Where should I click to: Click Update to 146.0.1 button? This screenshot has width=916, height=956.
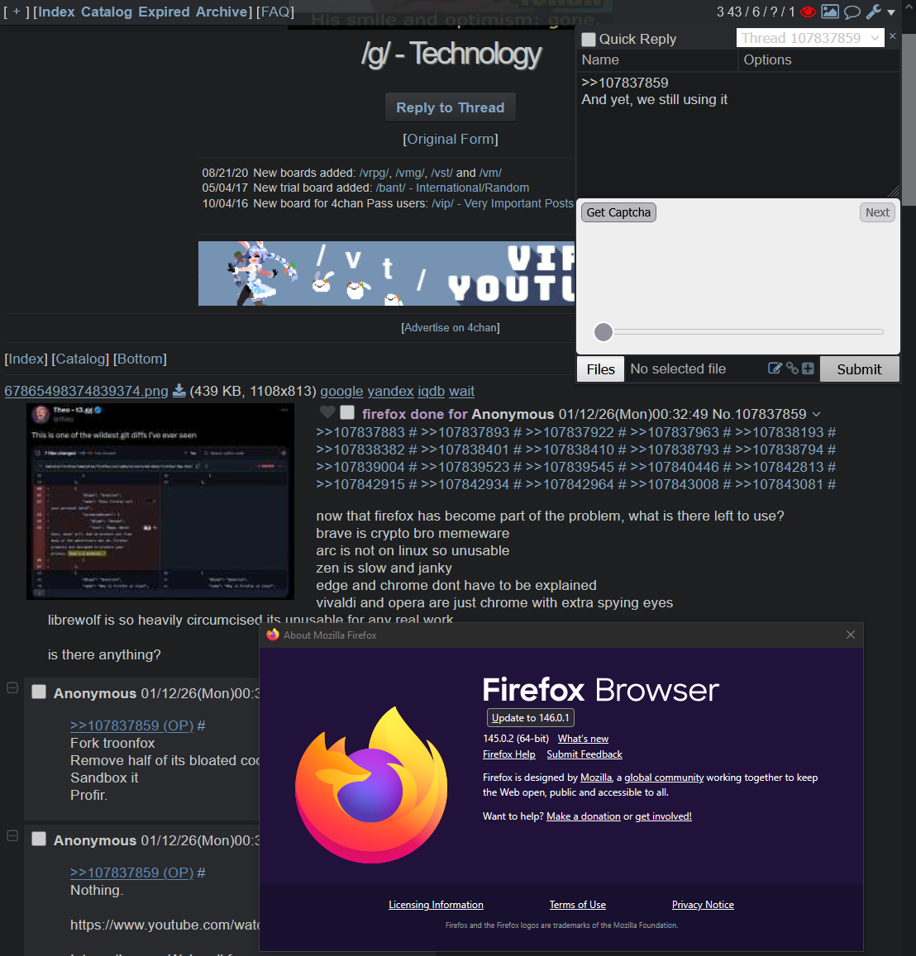(530, 717)
